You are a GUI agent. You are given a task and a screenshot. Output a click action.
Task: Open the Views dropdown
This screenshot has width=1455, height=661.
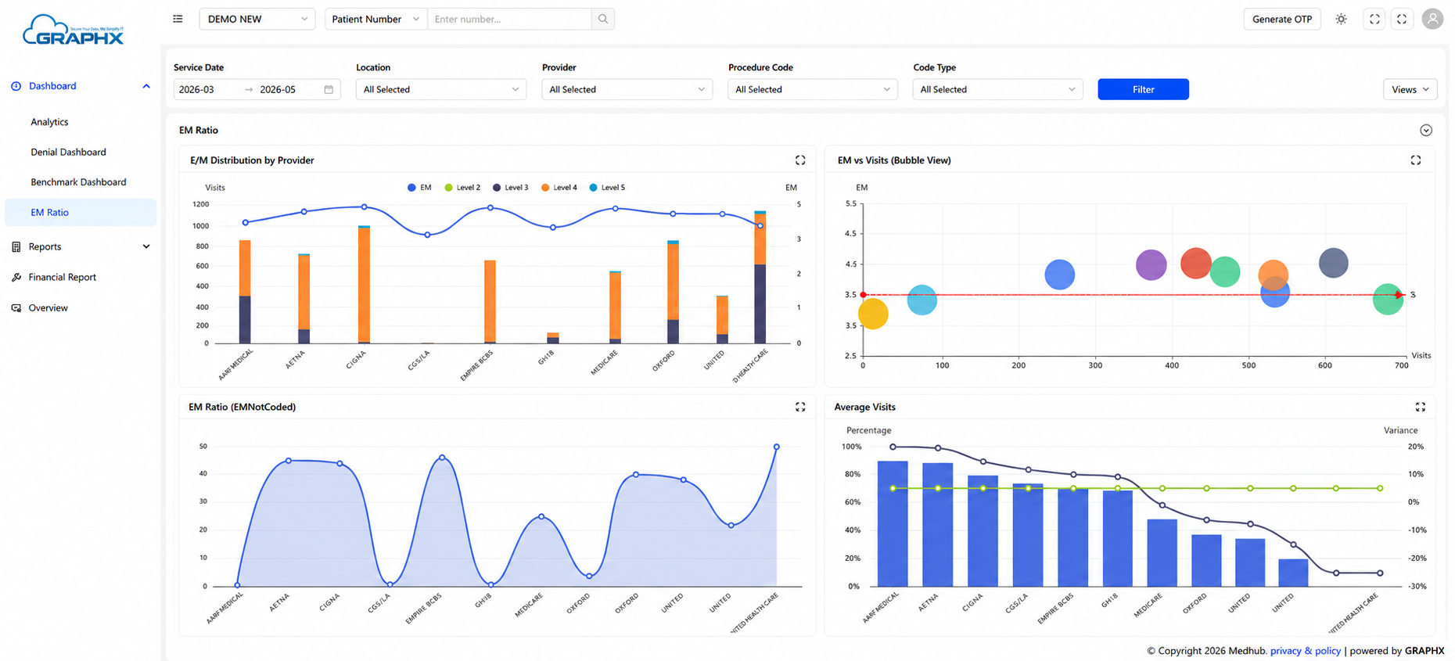[1410, 89]
